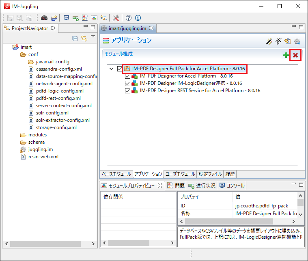
Task: Open help question mark icon
Action: [129, 18]
